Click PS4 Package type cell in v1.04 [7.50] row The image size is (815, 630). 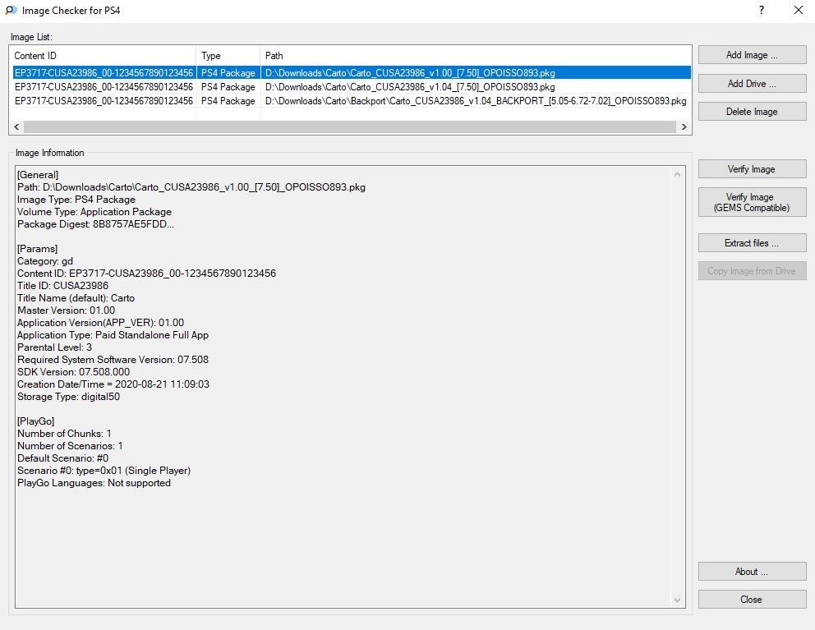tap(228, 87)
